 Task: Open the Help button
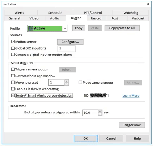pos(137,138)
